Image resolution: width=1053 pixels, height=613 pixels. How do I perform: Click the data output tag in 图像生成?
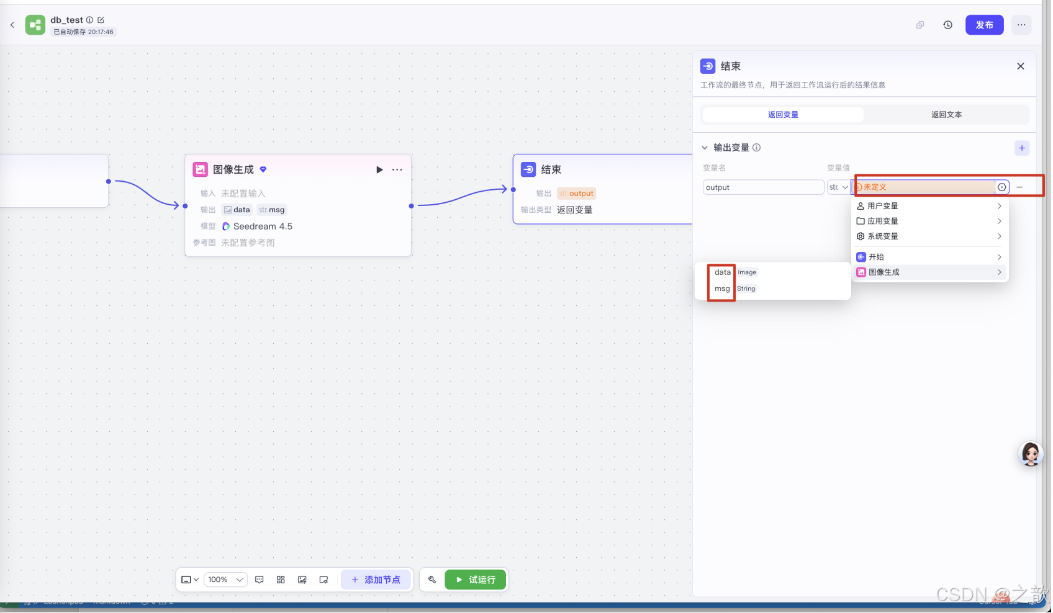point(237,210)
